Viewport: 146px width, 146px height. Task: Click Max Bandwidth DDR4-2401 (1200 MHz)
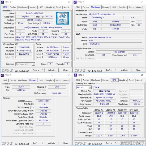tap(104, 94)
